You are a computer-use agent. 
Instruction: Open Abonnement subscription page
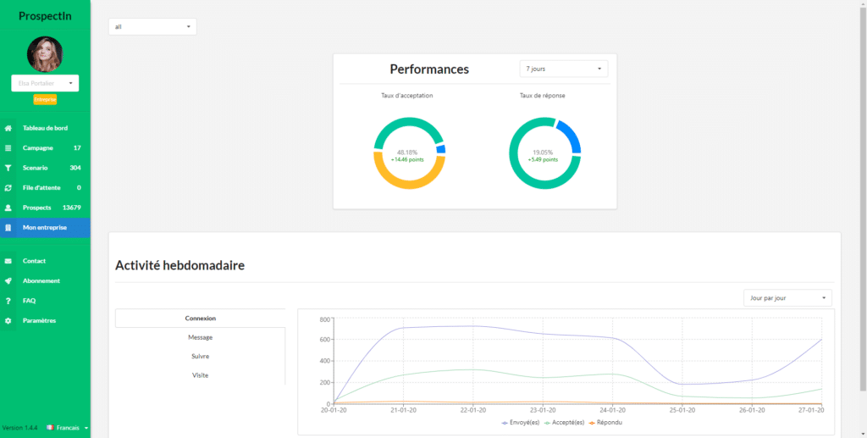pos(46,281)
